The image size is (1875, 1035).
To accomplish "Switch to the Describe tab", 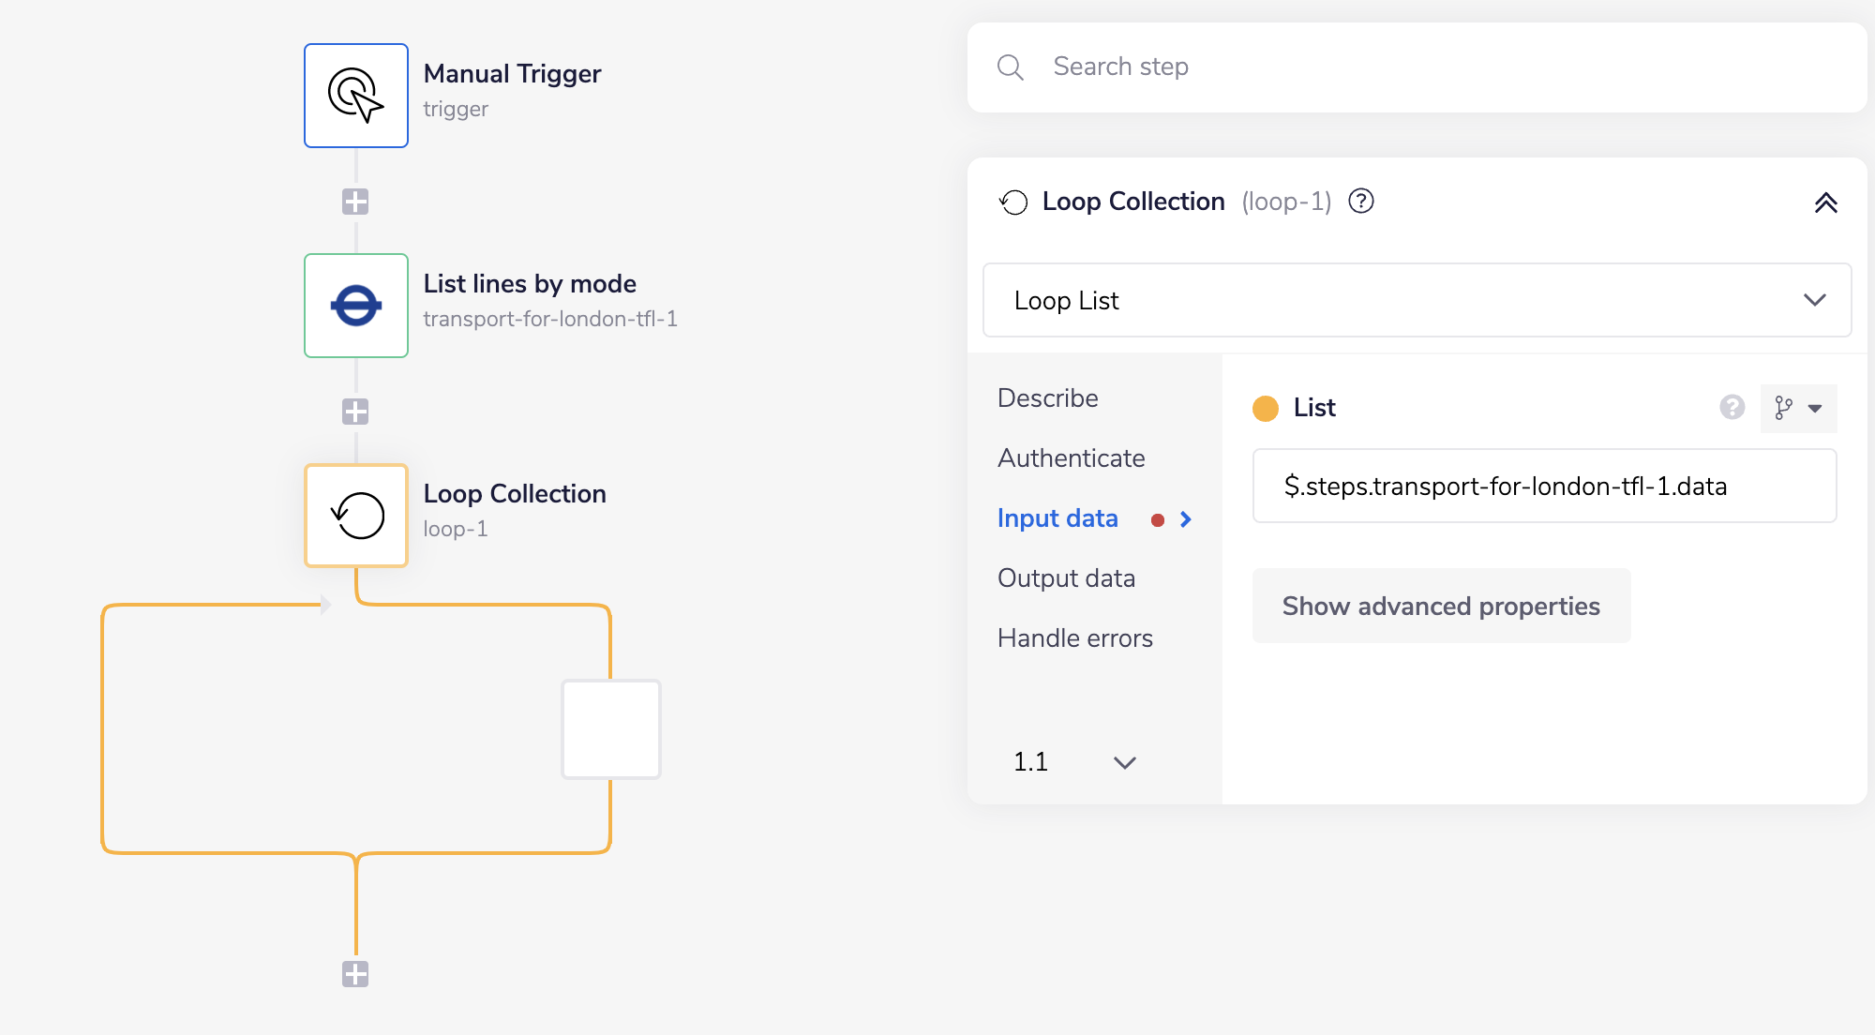I will (1047, 398).
